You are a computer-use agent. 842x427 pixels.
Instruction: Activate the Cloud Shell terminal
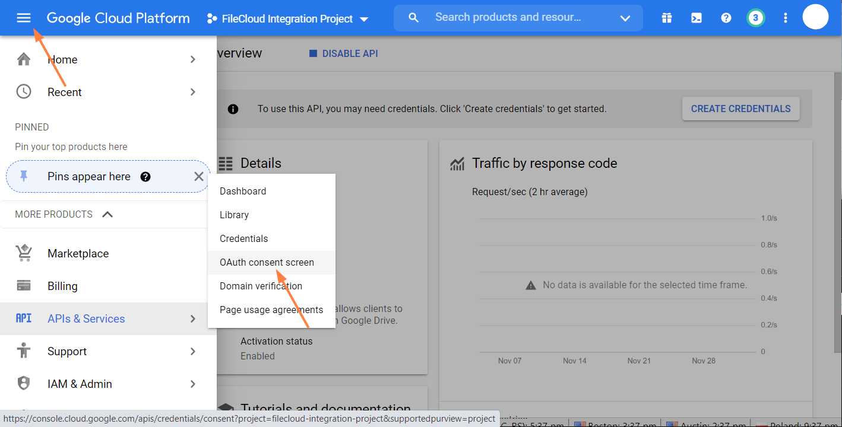(x=696, y=17)
